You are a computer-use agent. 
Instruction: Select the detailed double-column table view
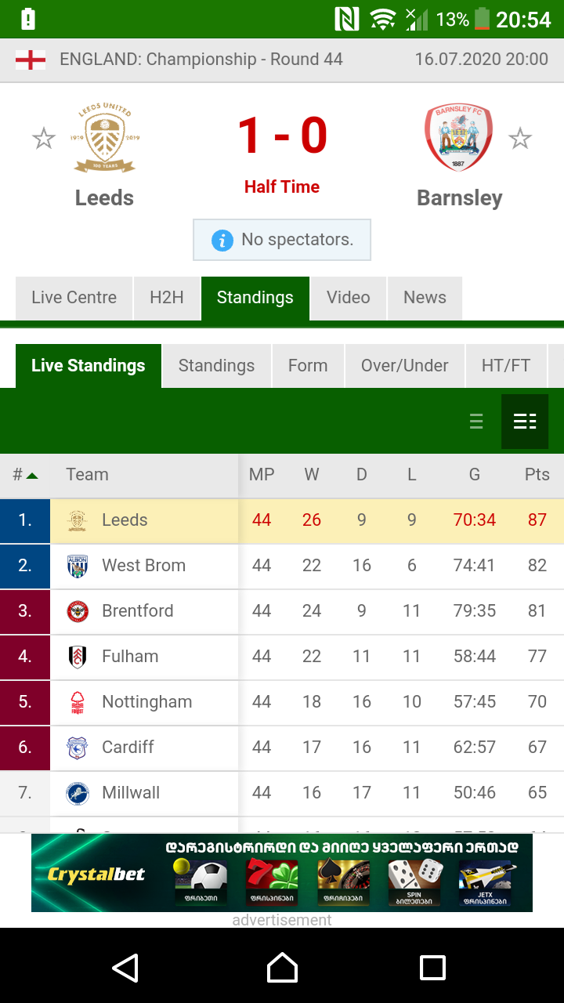525,422
